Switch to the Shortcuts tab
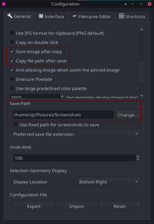Screen dimensions: 154x224 (132, 16)
